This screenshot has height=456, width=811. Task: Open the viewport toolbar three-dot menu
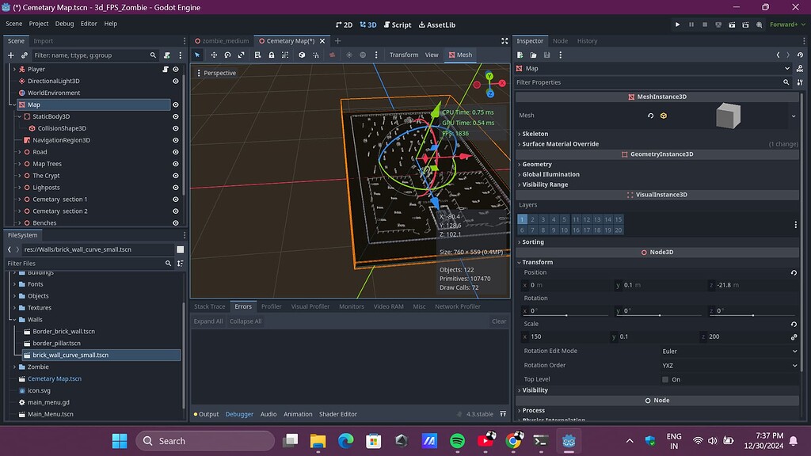click(376, 55)
